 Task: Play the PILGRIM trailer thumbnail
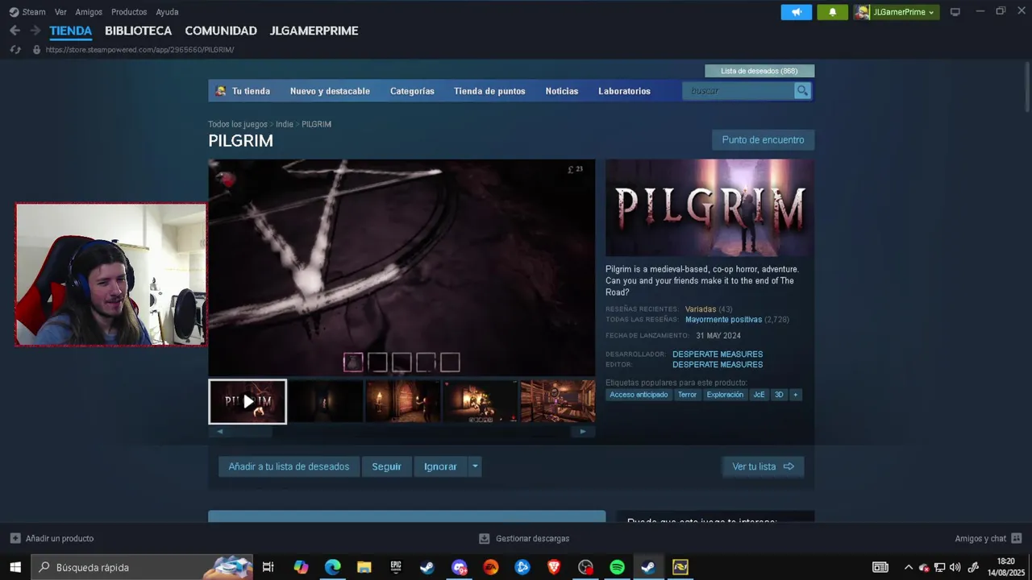(x=248, y=401)
